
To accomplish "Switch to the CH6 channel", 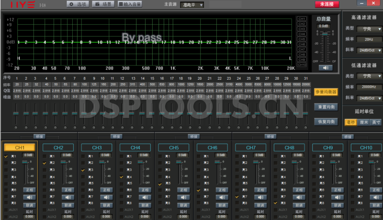I will (213, 148).
